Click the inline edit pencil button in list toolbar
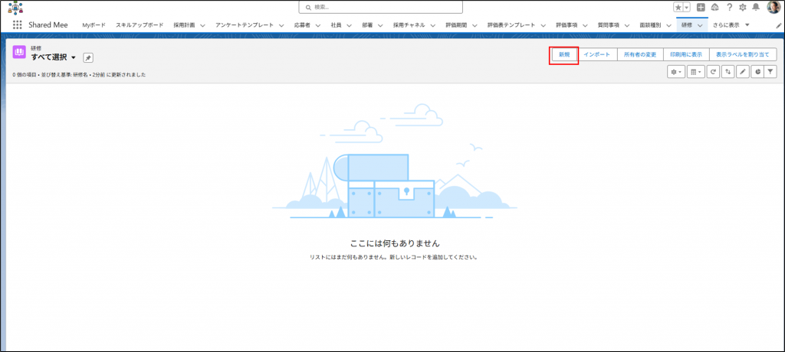This screenshot has height=352, width=785. coord(742,71)
